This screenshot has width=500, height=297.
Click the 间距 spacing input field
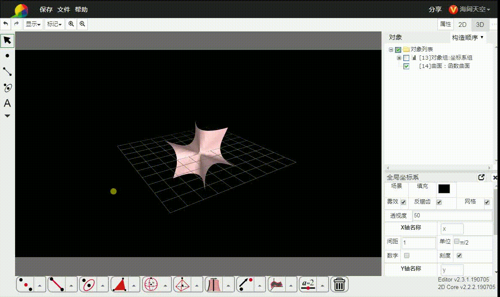pos(418,242)
